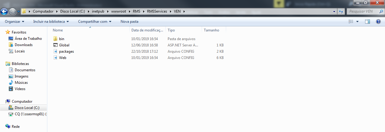Select the Web config file icon
The width and height of the screenshot is (385, 132).
click(55, 58)
